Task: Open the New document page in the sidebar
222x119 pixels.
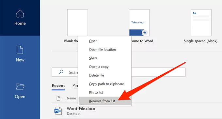Action: click(20, 54)
